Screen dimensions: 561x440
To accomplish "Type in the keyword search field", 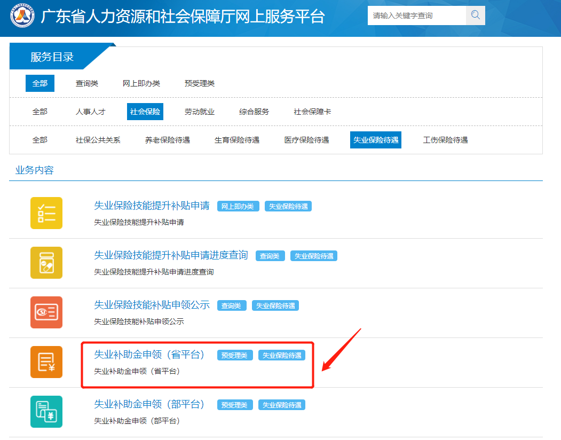I will pyautogui.click(x=416, y=15).
